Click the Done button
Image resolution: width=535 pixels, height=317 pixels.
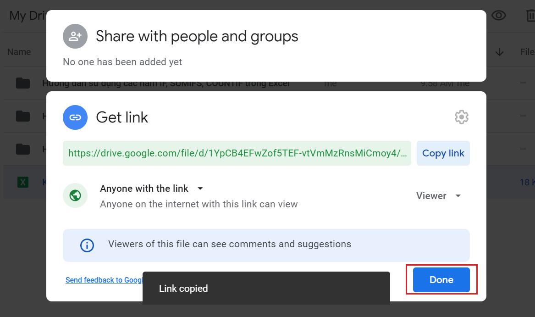point(440,279)
